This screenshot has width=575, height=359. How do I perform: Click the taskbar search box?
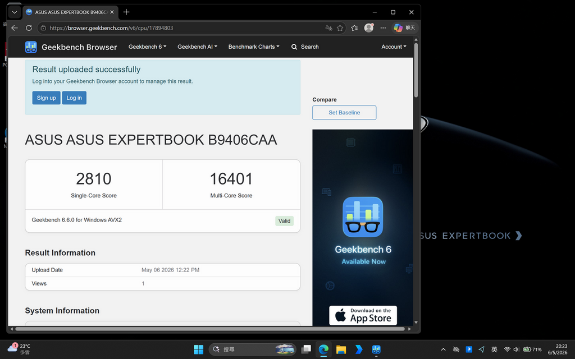(252, 349)
